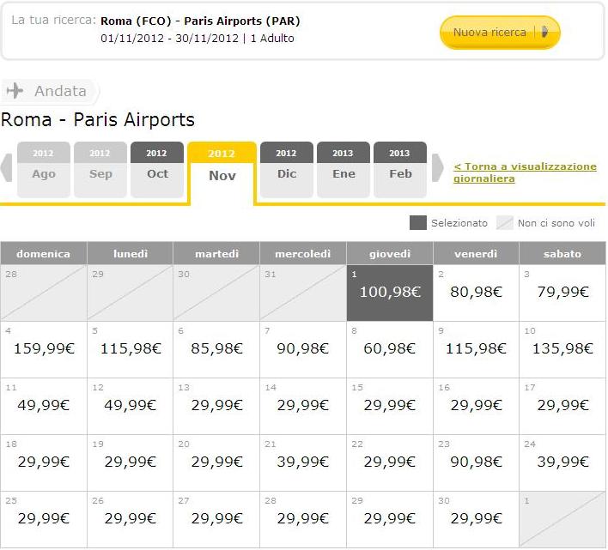Select November 8 fare of 60,98€

click(x=390, y=348)
